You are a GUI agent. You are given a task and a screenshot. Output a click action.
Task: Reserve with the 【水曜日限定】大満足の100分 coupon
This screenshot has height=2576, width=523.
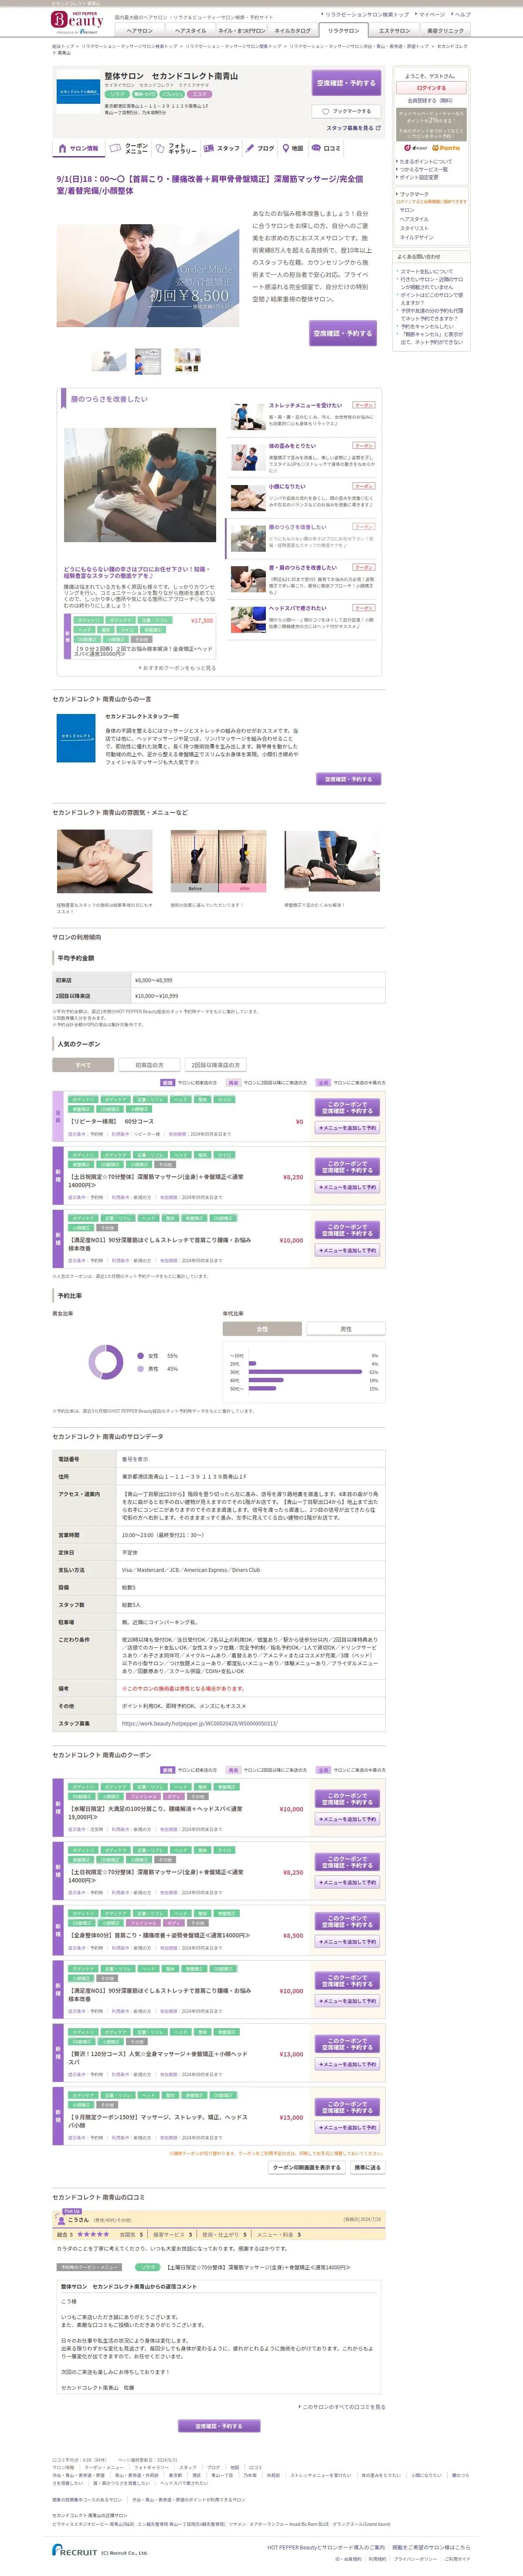pos(347,1799)
